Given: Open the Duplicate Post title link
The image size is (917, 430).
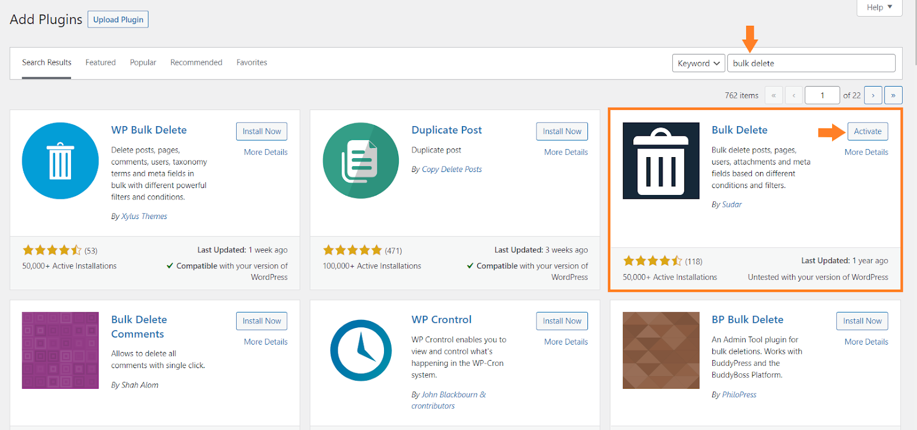Looking at the screenshot, I should (446, 130).
